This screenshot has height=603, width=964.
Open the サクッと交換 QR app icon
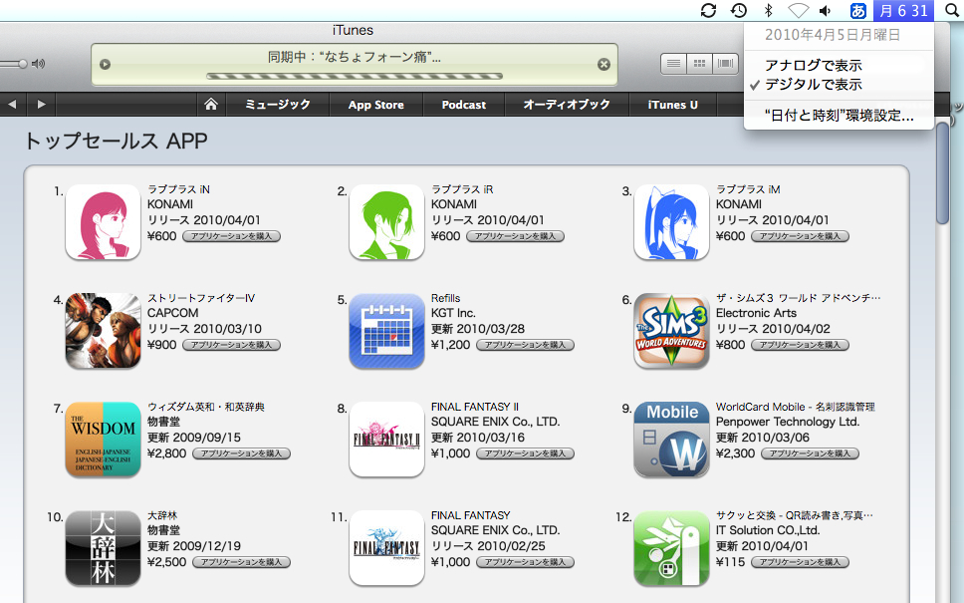click(671, 548)
